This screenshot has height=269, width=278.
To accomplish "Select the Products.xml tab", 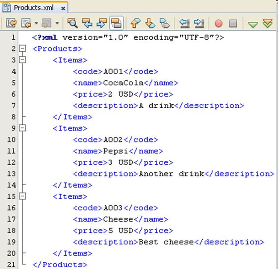I will [x=34, y=8].
